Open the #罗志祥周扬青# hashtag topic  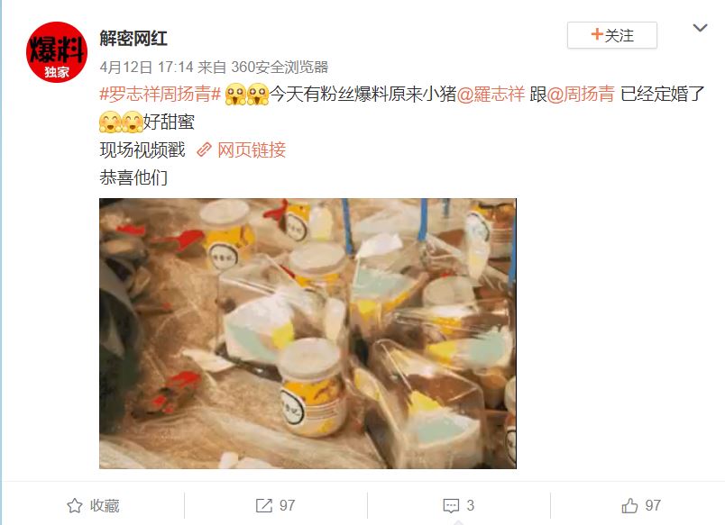pyautogui.click(x=160, y=95)
